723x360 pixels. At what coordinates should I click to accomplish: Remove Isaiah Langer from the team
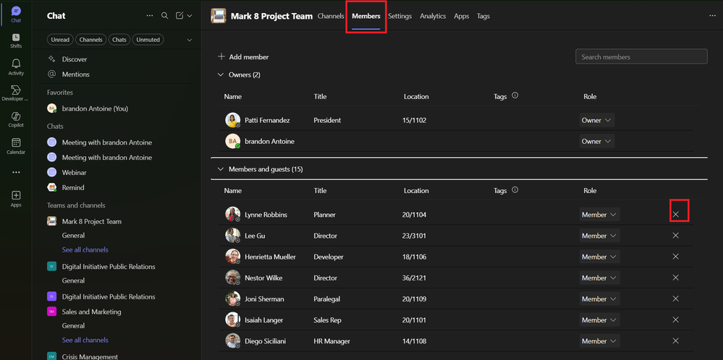click(675, 320)
